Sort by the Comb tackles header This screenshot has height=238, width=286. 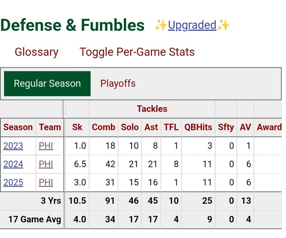(x=103, y=127)
